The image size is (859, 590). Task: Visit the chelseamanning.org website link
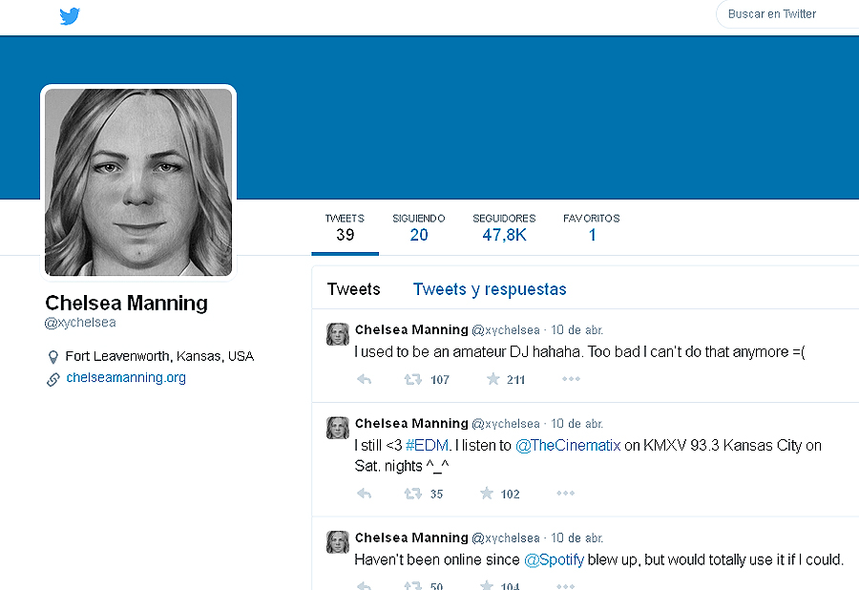coord(126,377)
